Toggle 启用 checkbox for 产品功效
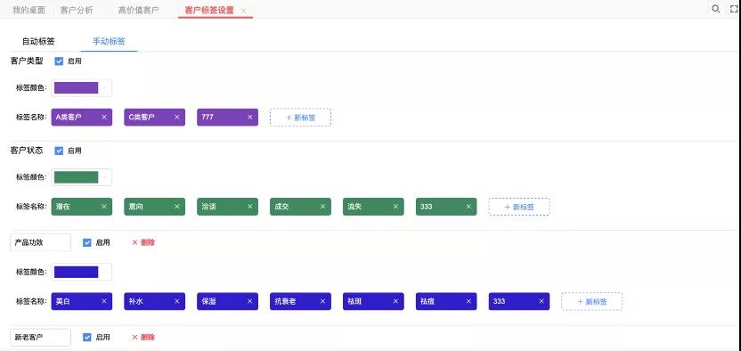This screenshot has width=741, height=351. (x=87, y=242)
